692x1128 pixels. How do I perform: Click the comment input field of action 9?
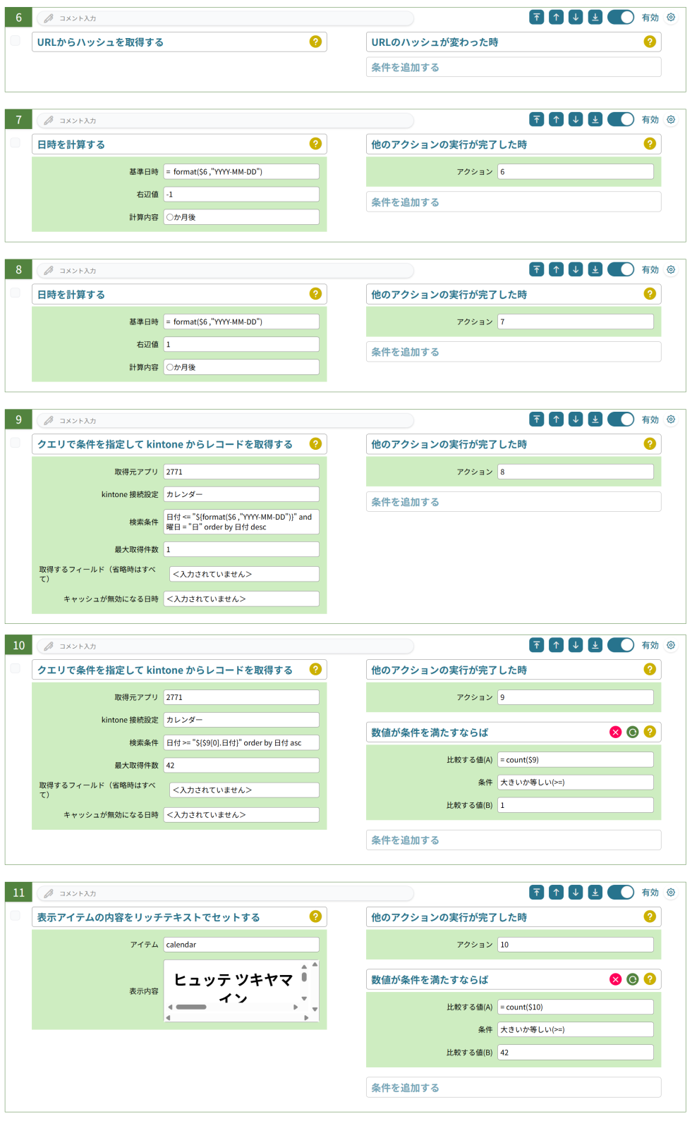coord(226,421)
